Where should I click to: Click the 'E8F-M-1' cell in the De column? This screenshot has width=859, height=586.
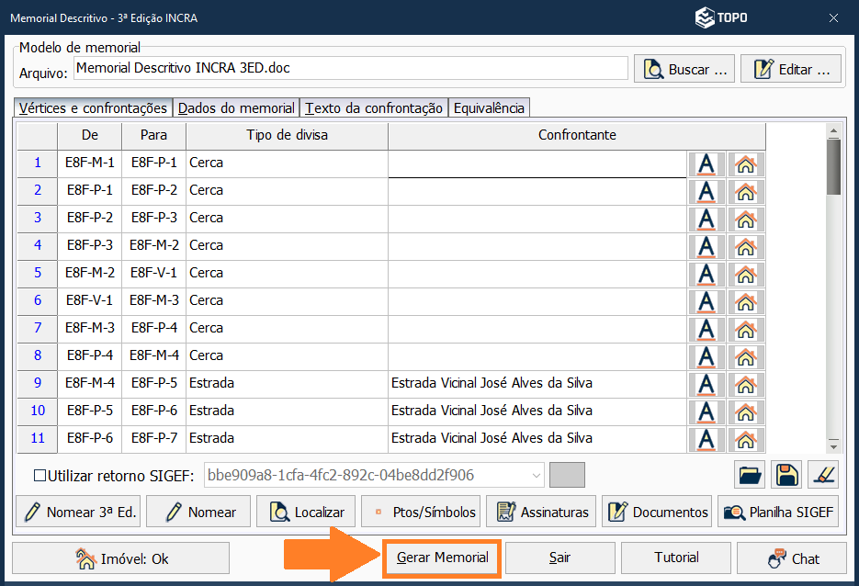point(90,163)
